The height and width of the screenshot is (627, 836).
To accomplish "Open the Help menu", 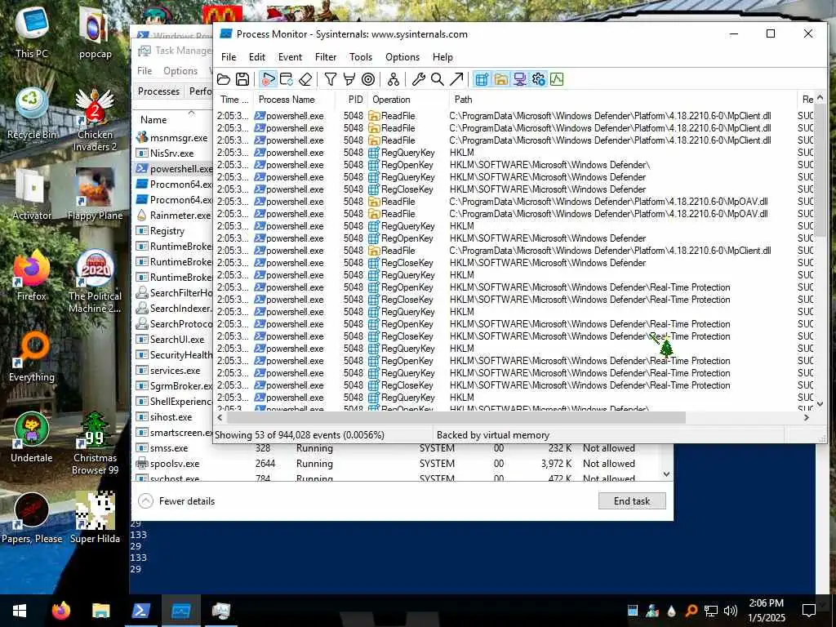I will [442, 57].
